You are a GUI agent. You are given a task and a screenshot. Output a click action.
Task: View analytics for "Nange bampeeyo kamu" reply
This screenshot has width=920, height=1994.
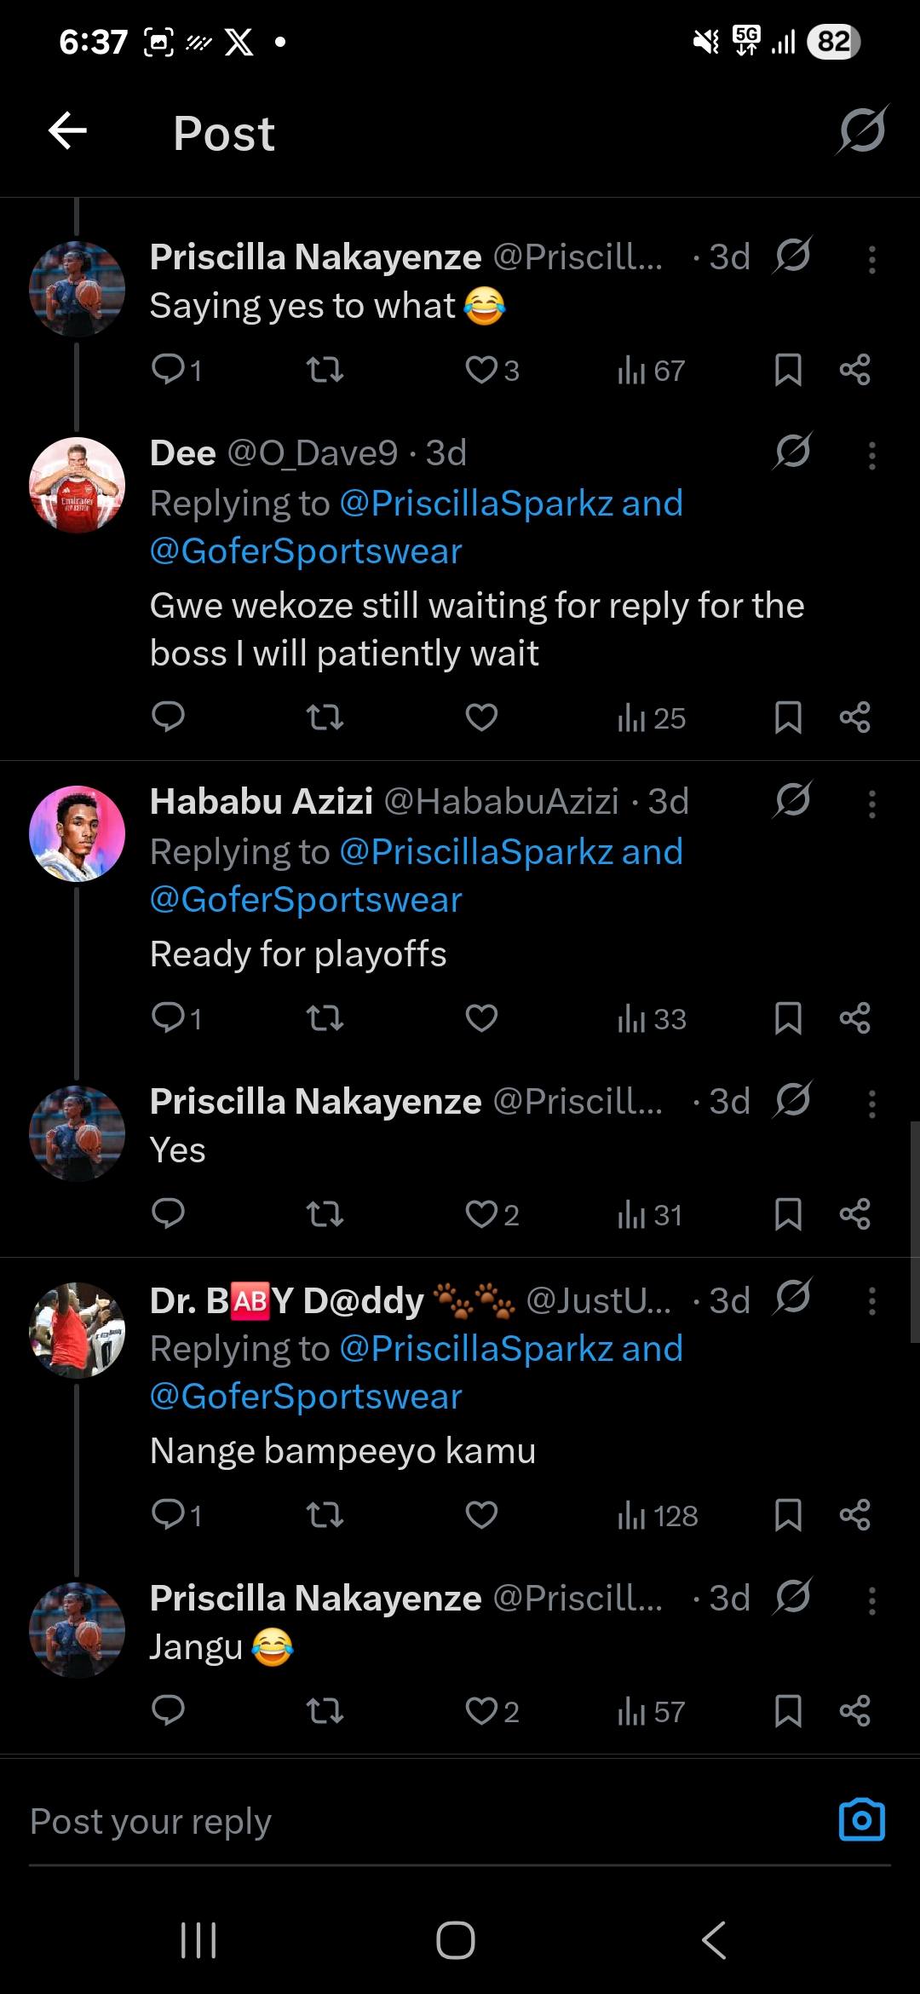[657, 1515]
